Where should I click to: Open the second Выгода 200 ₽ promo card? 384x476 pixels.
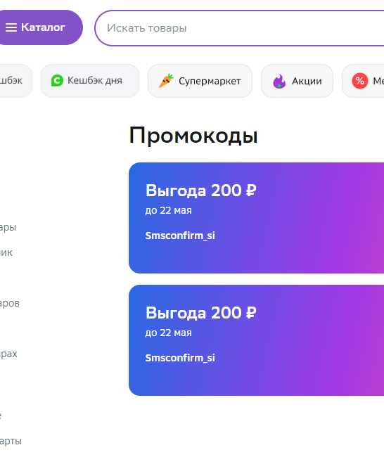(256, 340)
